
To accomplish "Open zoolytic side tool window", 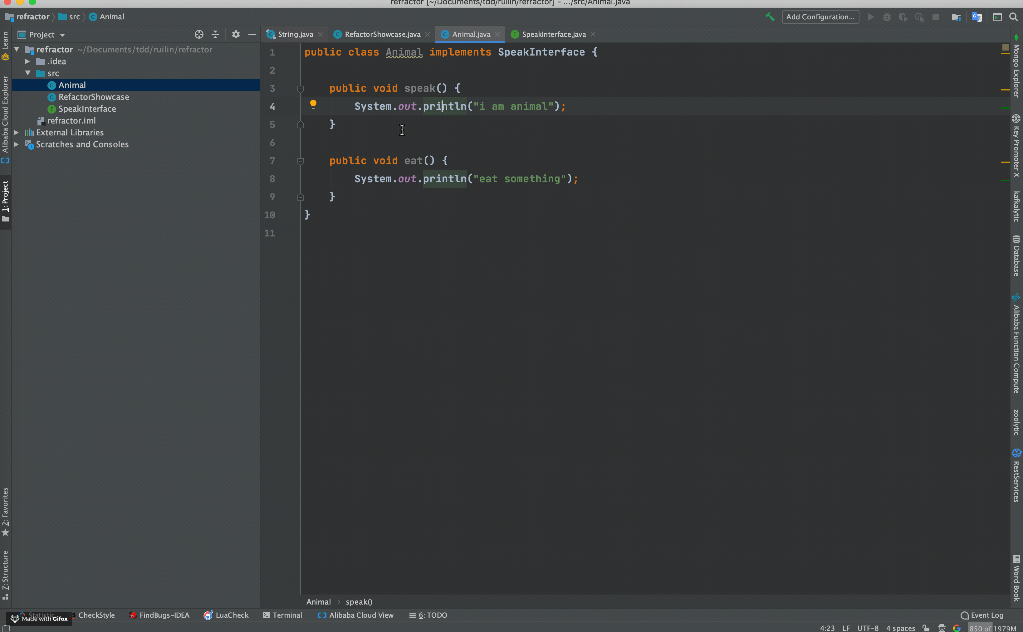I will (x=1016, y=422).
